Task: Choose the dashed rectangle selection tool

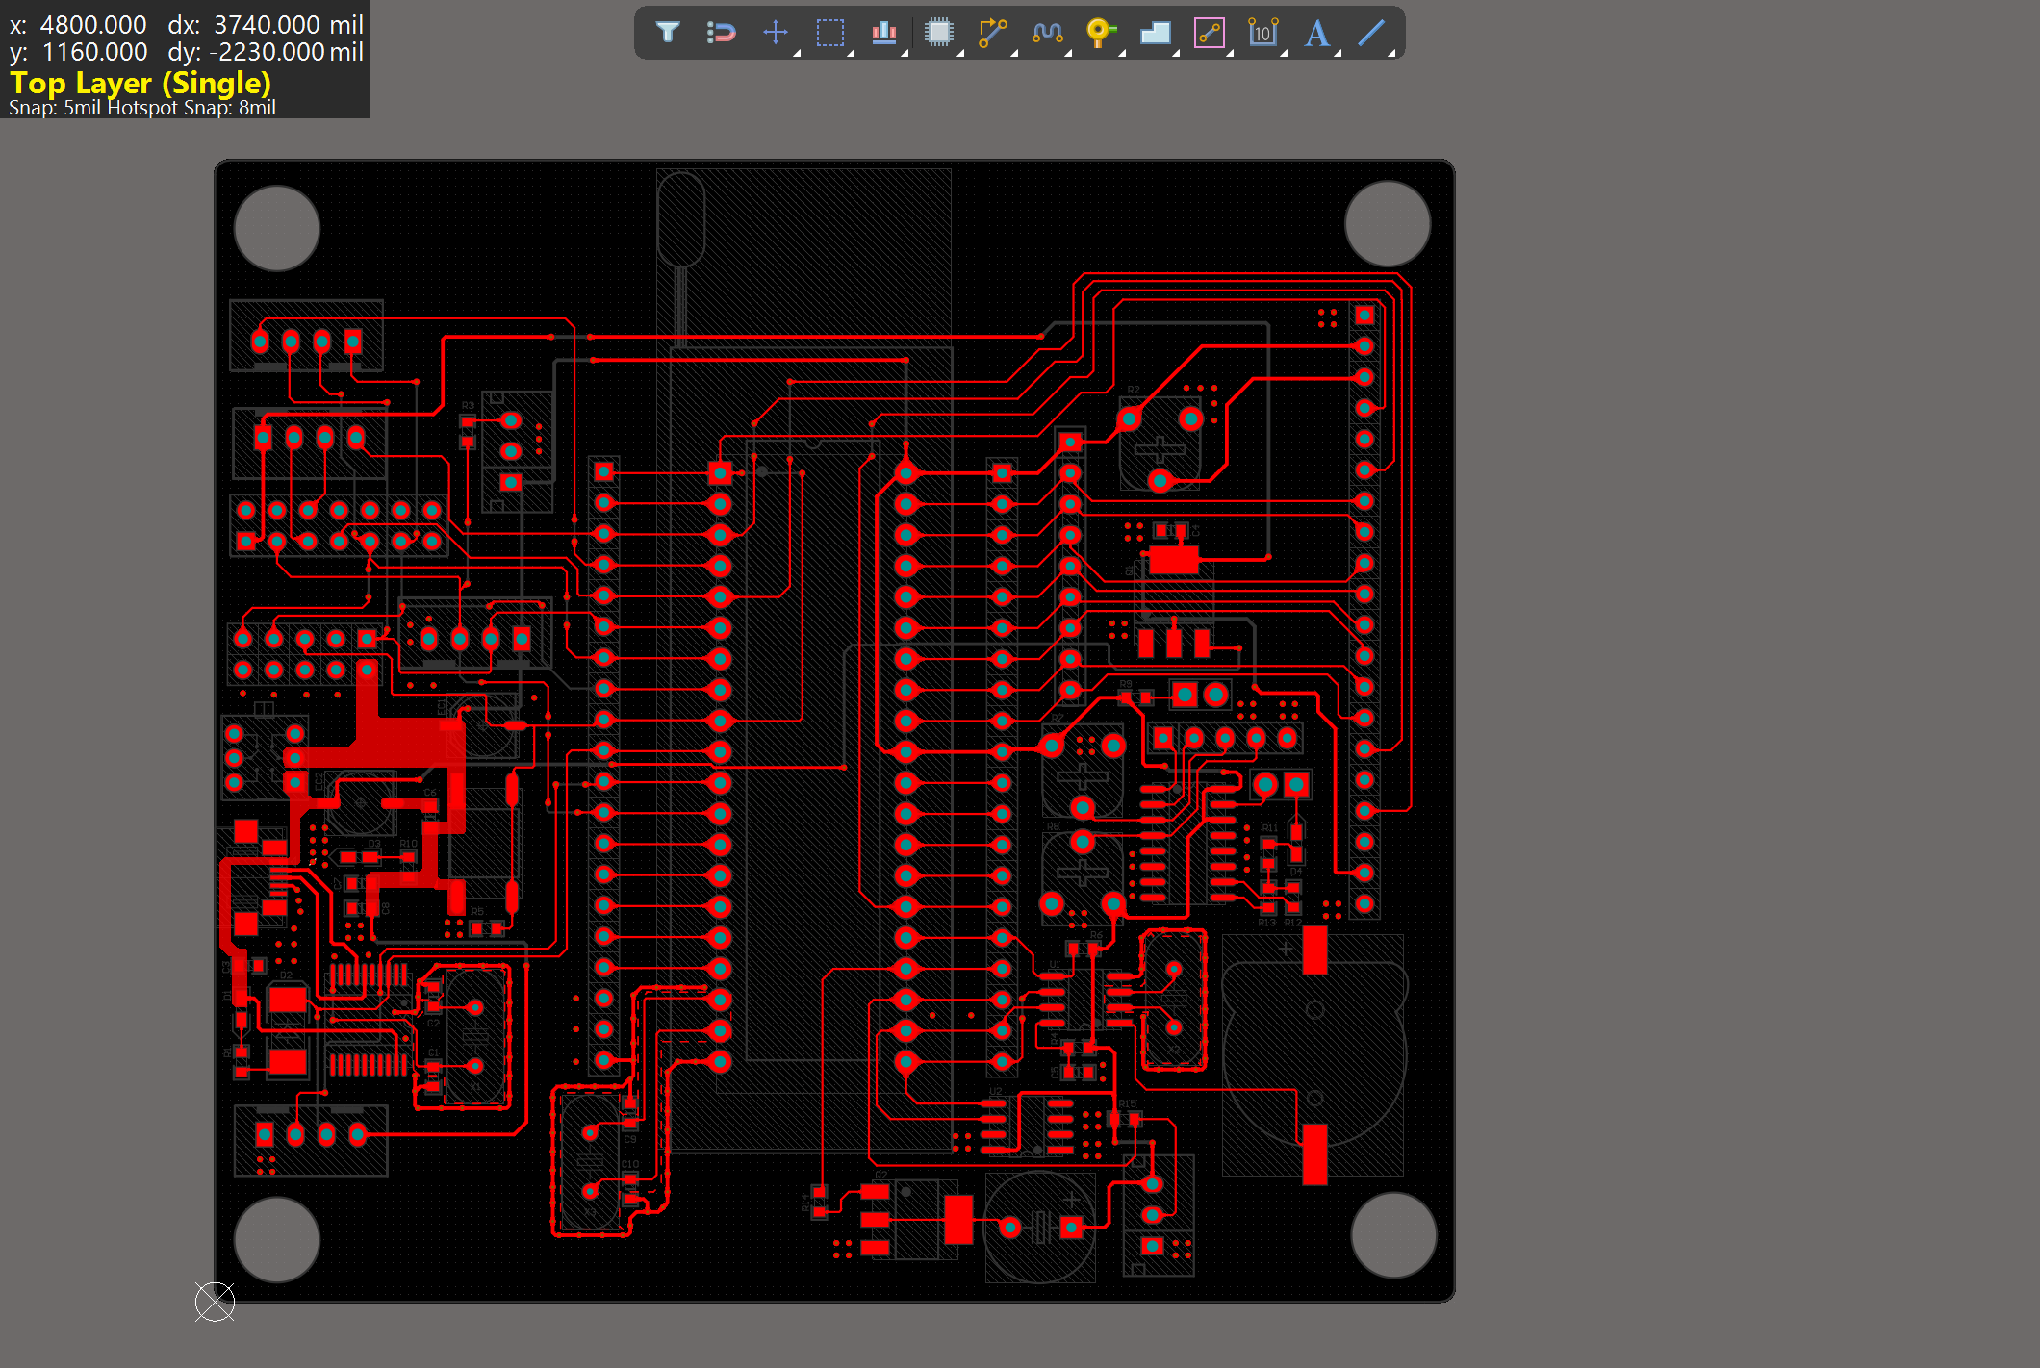Action: pos(829,33)
